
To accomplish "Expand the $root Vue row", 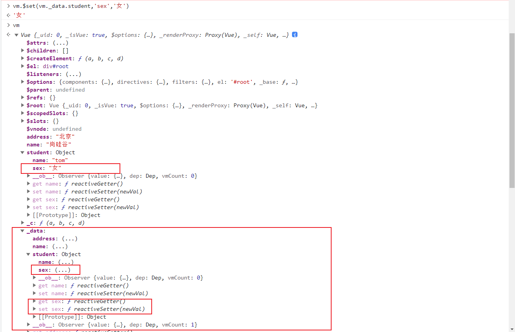I will tap(23, 105).
